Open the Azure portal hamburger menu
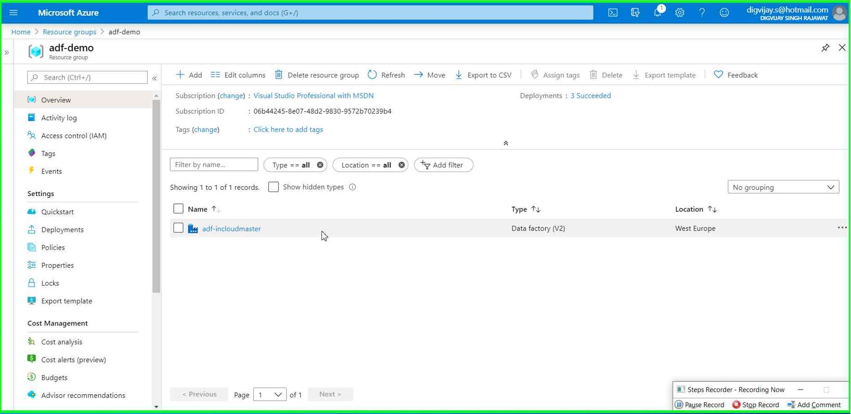 point(14,12)
